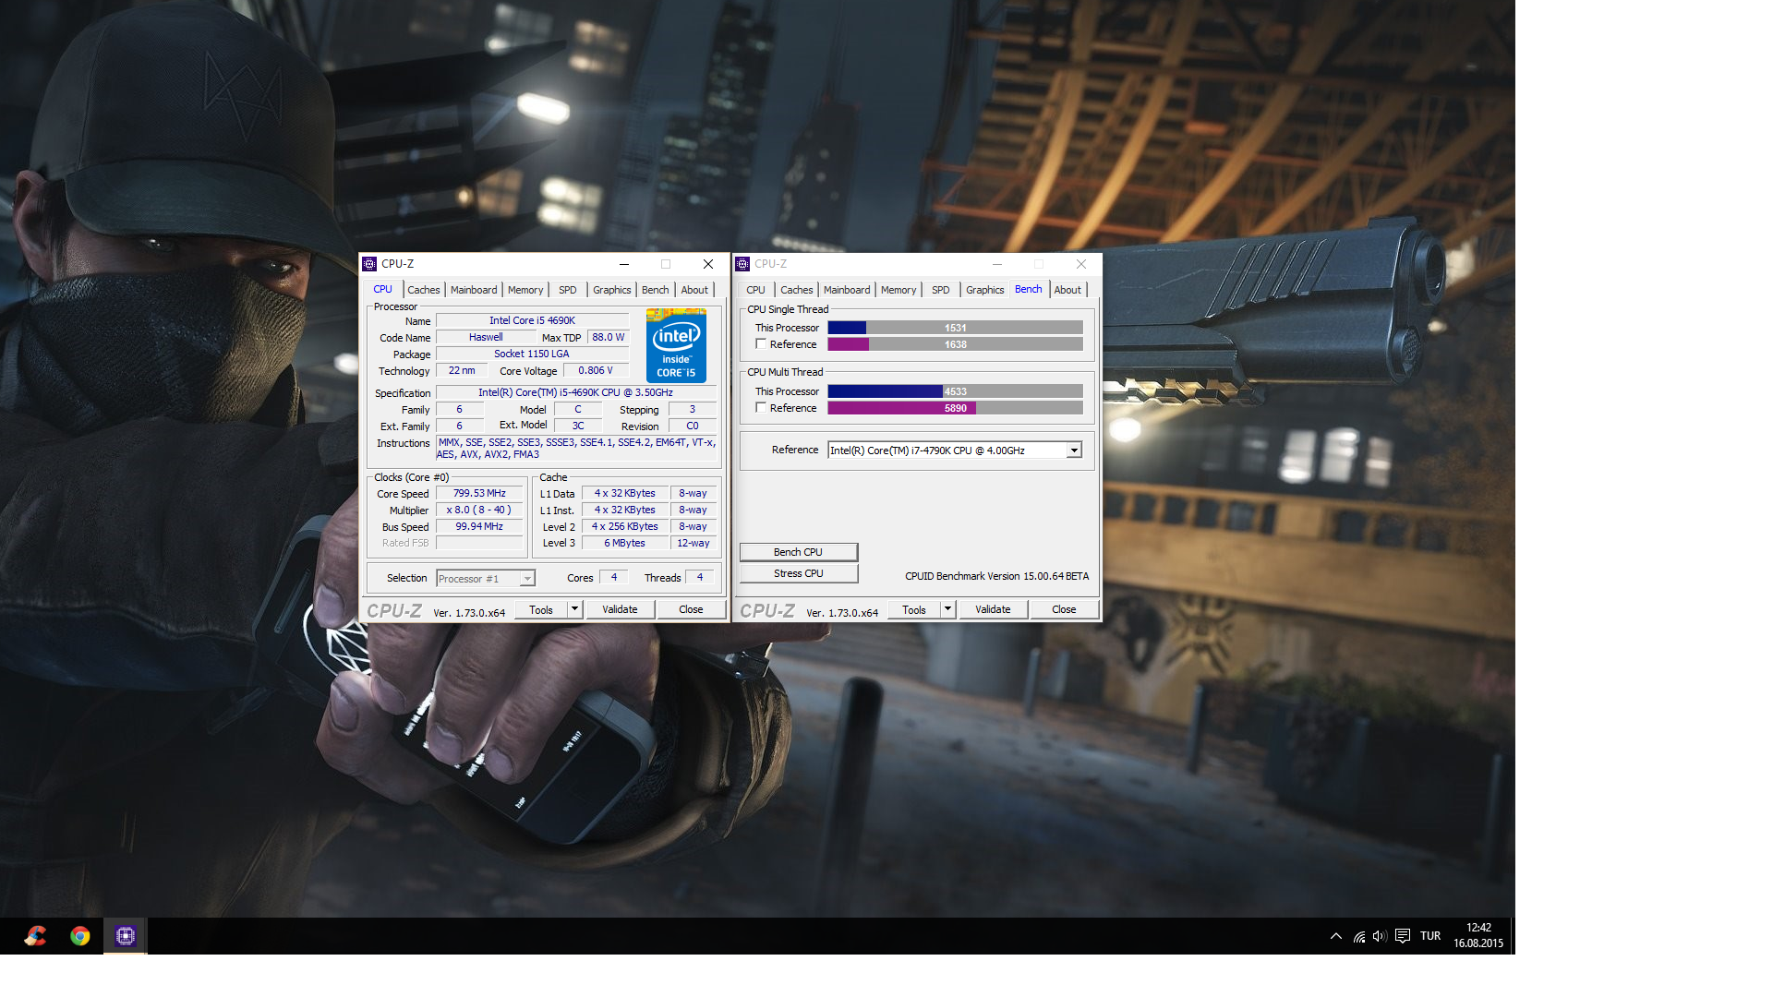
Task: Open the network status tray icon
Action: 1359,936
